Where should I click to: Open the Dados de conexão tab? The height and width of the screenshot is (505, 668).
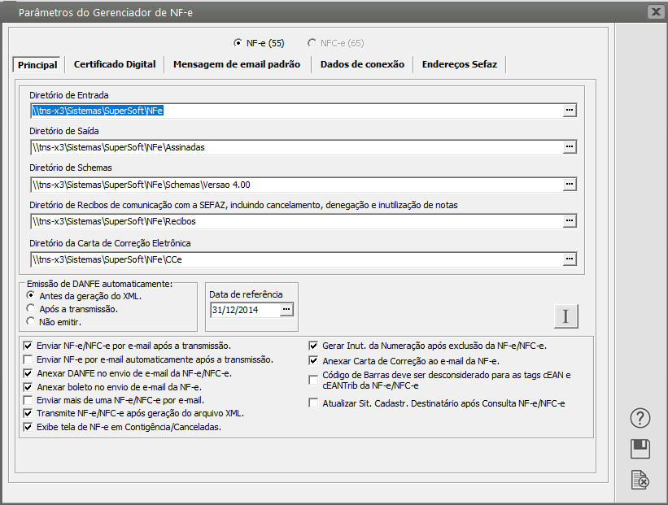click(362, 64)
